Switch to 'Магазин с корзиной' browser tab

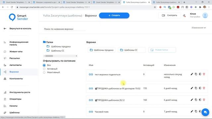tap(46, 2)
